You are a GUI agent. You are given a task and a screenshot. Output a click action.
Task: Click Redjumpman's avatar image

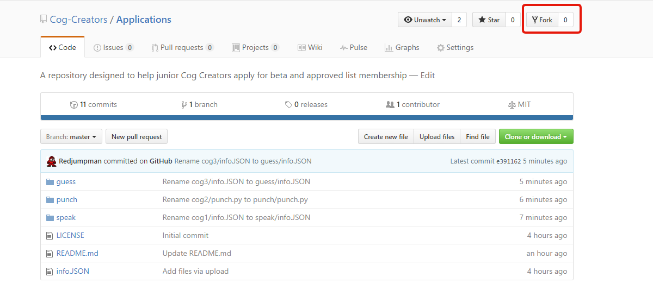tap(52, 161)
